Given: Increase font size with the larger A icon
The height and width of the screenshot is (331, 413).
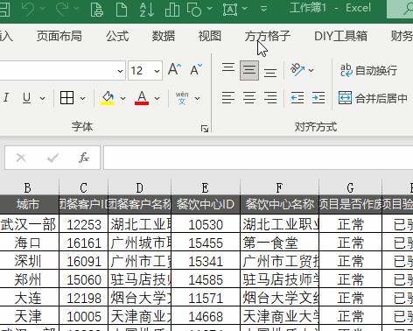Looking at the screenshot, I should point(175,69).
